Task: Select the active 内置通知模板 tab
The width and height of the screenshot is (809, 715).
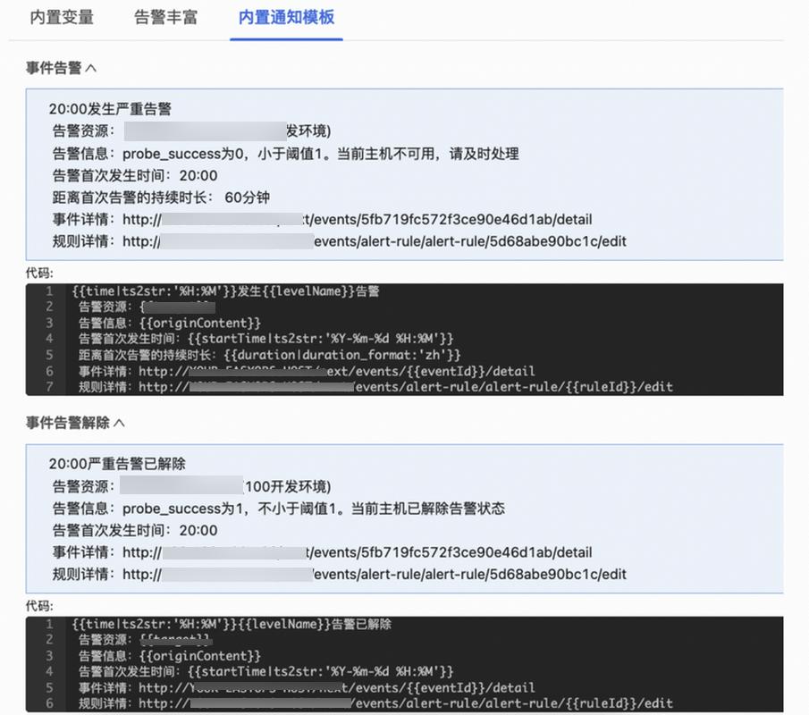Action: click(x=286, y=16)
